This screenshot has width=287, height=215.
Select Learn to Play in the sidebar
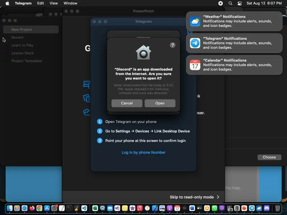[22, 45]
